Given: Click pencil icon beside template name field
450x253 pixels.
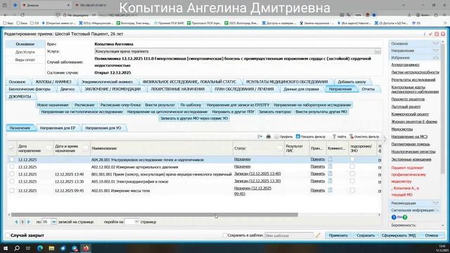Looking at the screenshot, I should coord(318,235).
